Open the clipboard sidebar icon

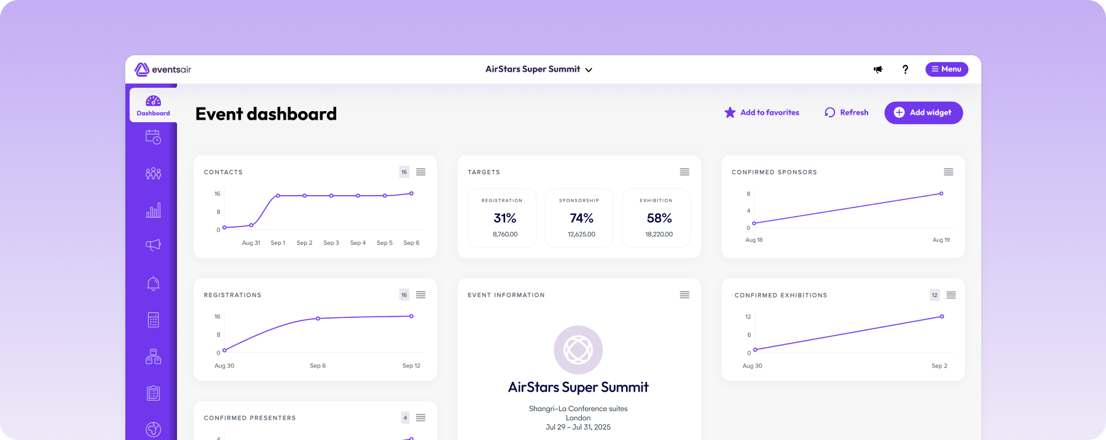click(153, 393)
